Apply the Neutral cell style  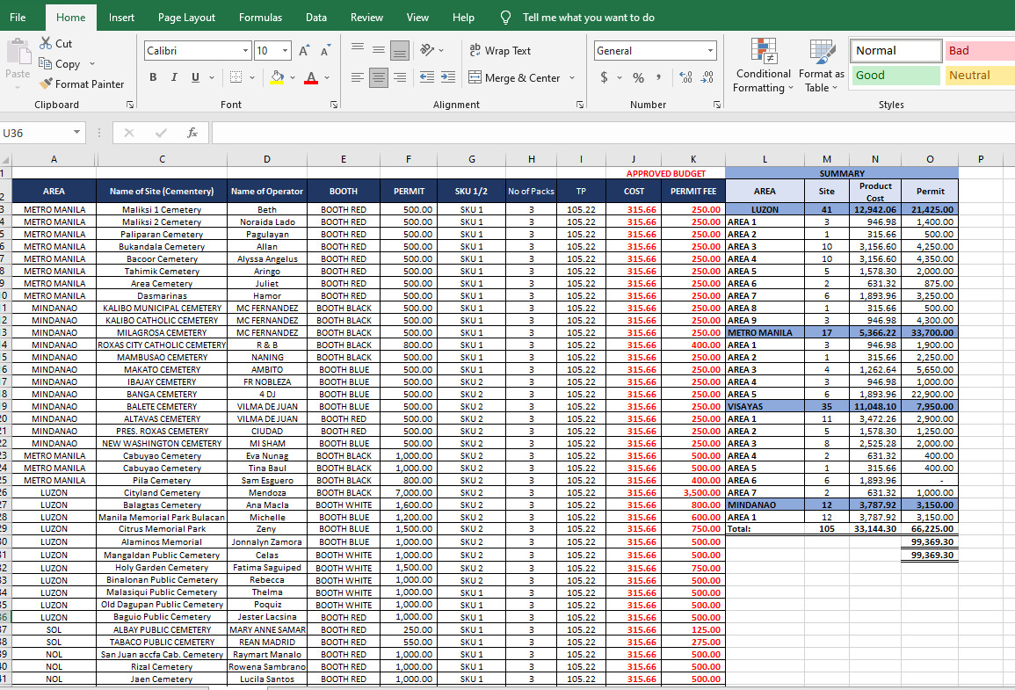click(x=979, y=75)
